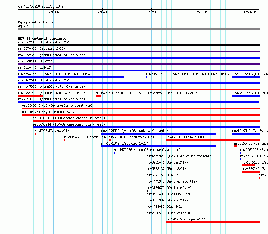Open nsv6392309 (Sedlazeck2020) label
Screen dimensions: 268x234
tap(125, 143)
